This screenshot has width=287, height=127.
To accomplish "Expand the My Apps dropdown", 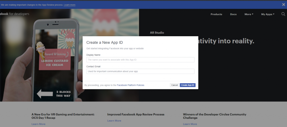I will (268, 14).
